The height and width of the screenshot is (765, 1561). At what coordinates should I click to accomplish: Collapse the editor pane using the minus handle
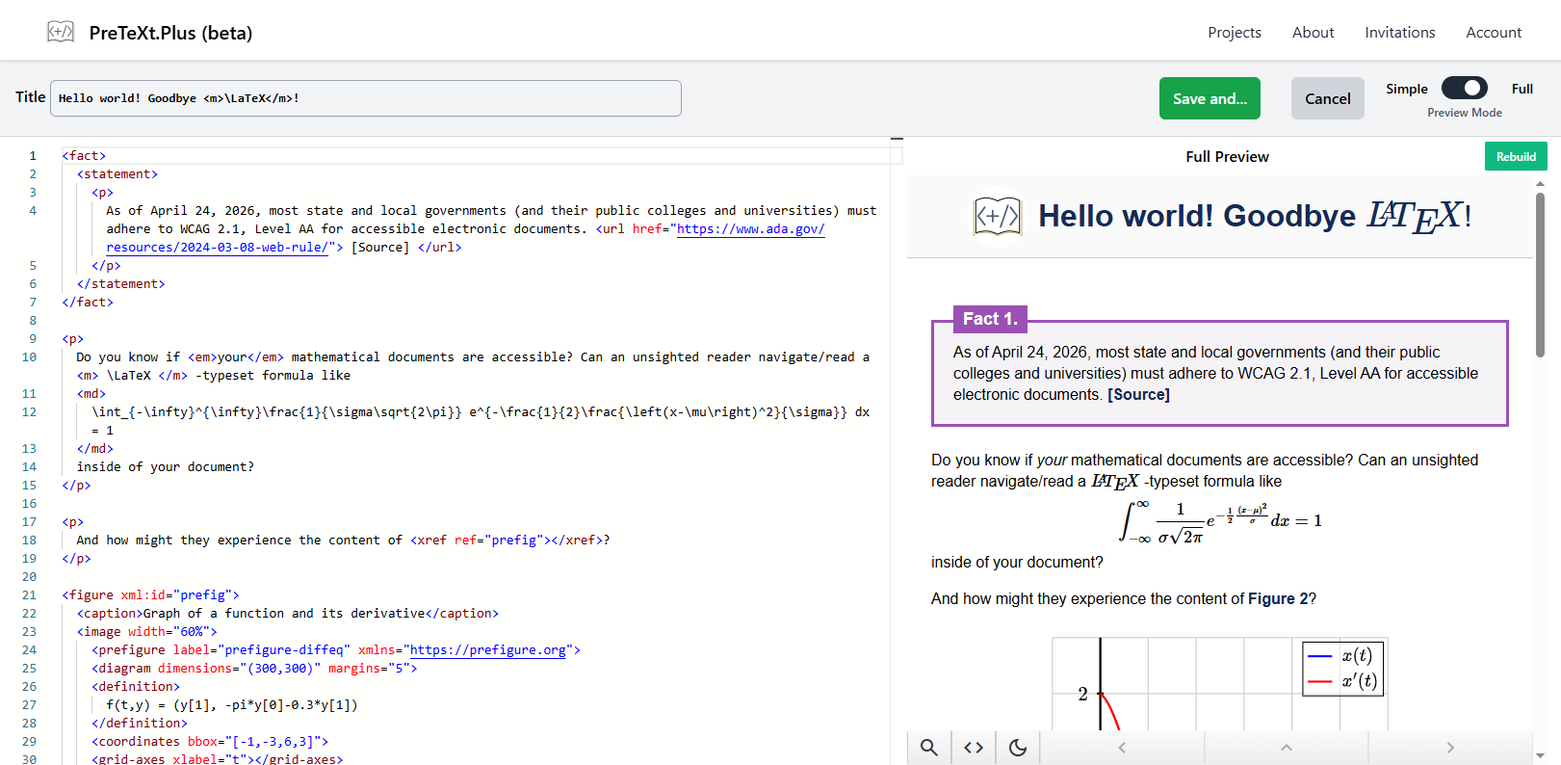pyautogui.click(x=897, y=139)
